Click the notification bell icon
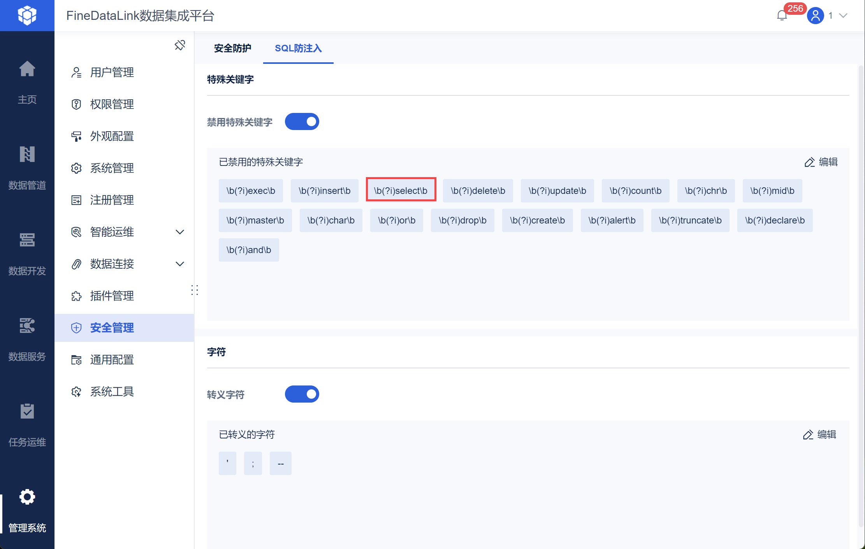The image size is (865, 549). click(782, 16)
